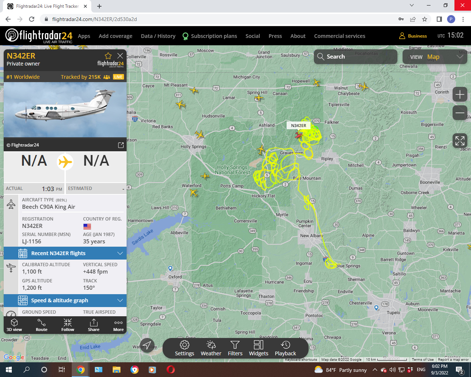Start Playback mode
The image size is (471, 377).
tap(286, 348)
